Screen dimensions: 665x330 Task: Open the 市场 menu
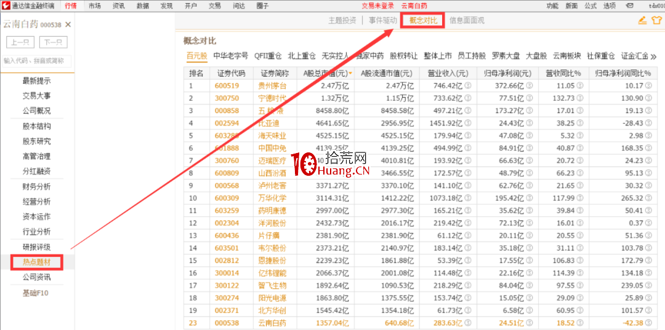(95, 6)
